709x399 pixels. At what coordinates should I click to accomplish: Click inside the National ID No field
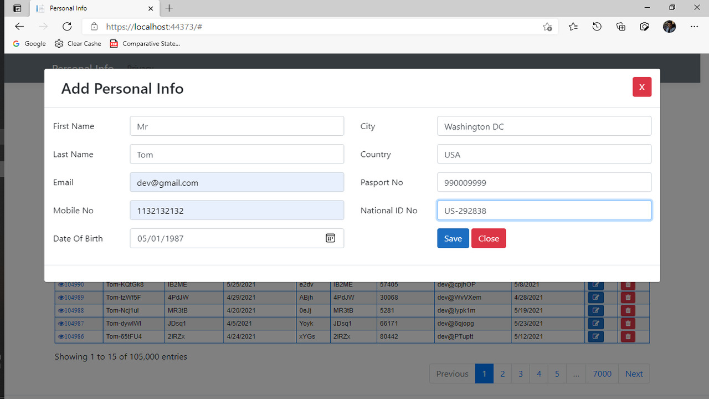(544, 210)
